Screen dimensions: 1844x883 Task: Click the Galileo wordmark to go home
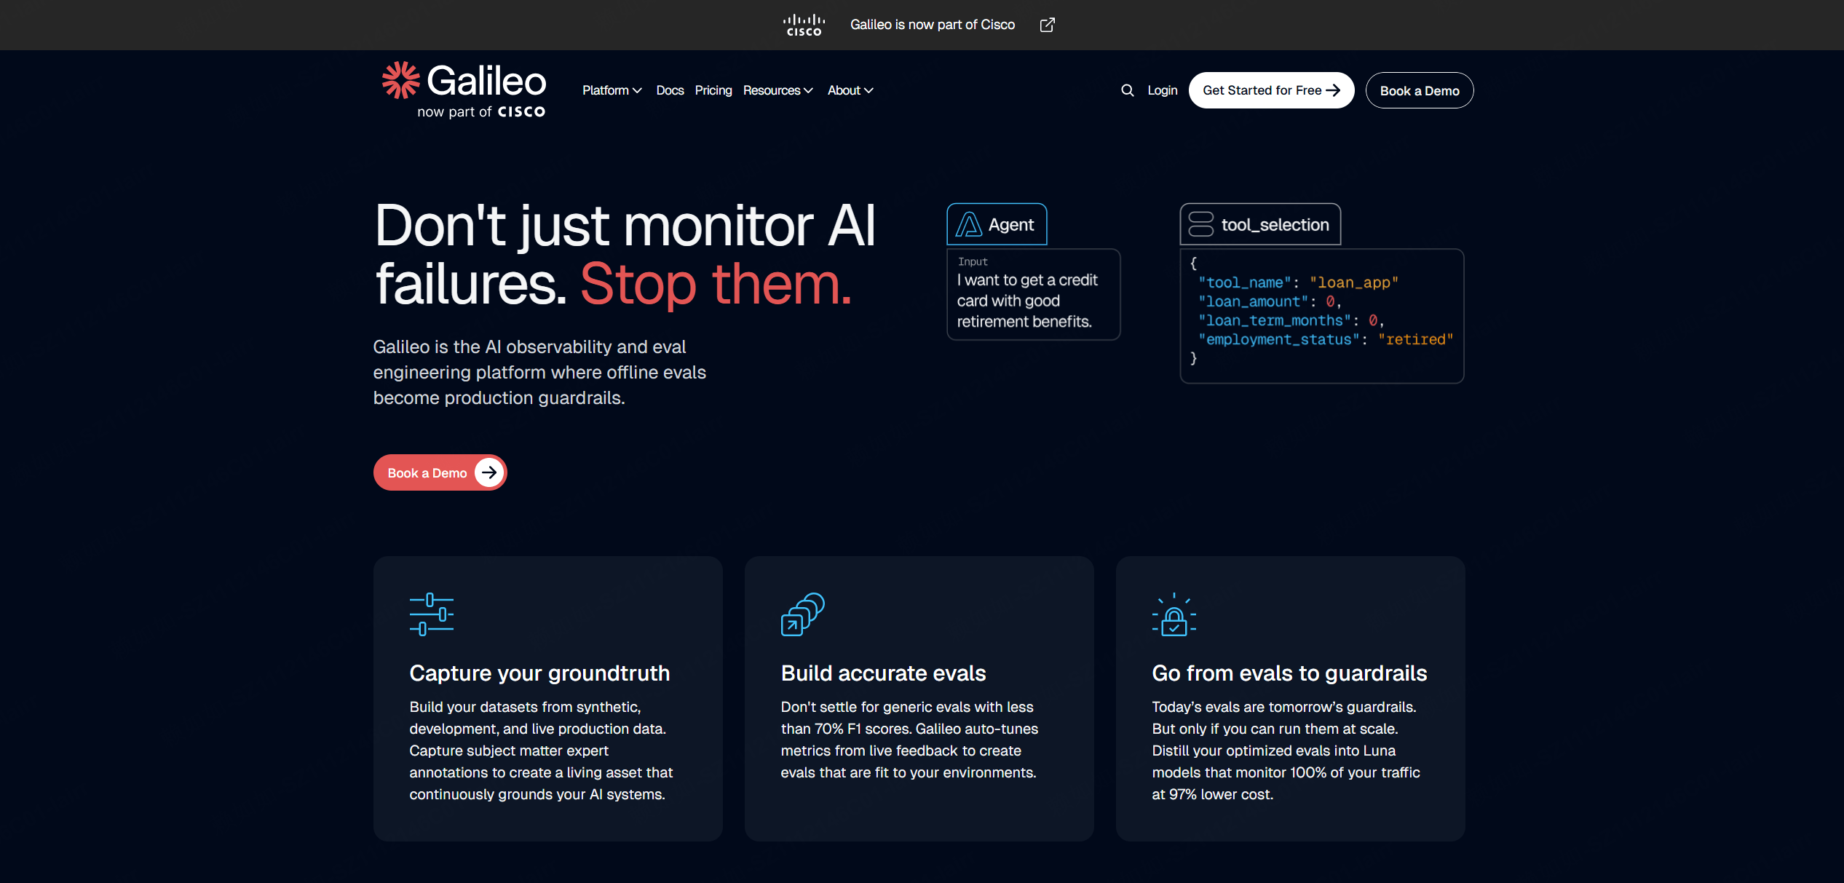(x=486, y=80)
